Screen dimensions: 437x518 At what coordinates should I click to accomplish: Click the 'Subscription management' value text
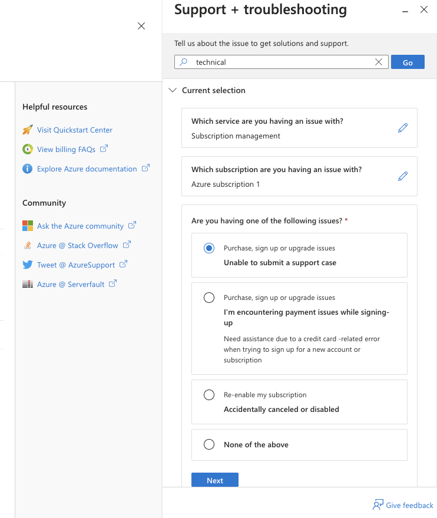click(236, 136)
